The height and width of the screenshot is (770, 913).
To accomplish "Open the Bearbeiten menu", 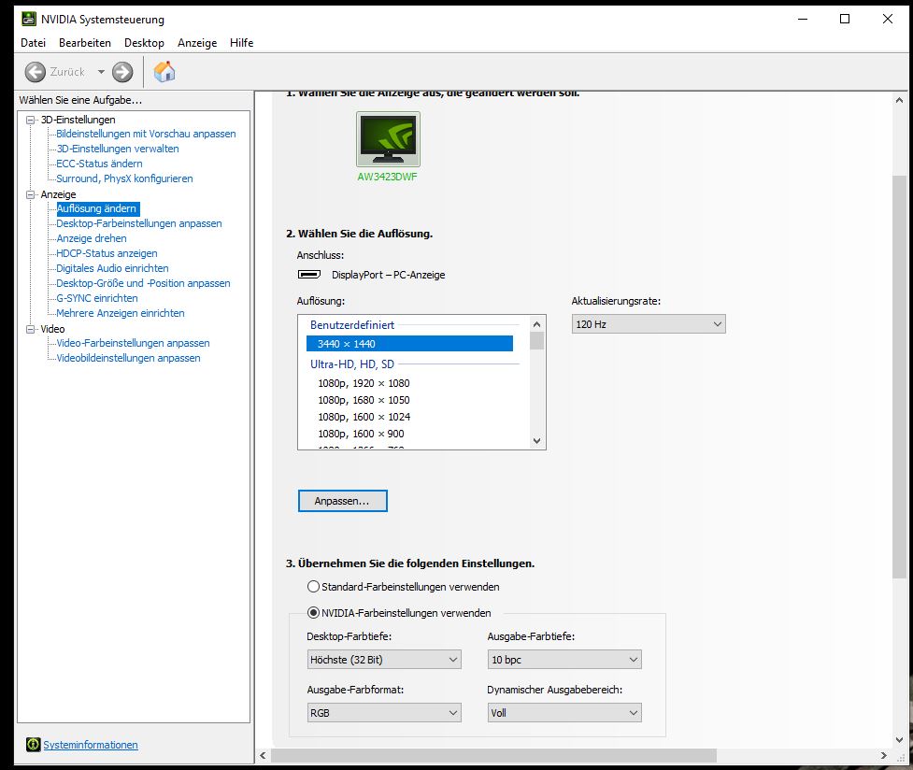I will pyautogui.click(x=85, y=43).
